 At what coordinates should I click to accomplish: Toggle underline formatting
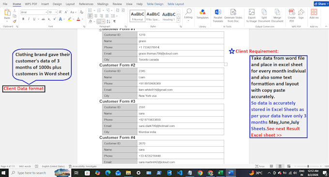pos(34,19)
